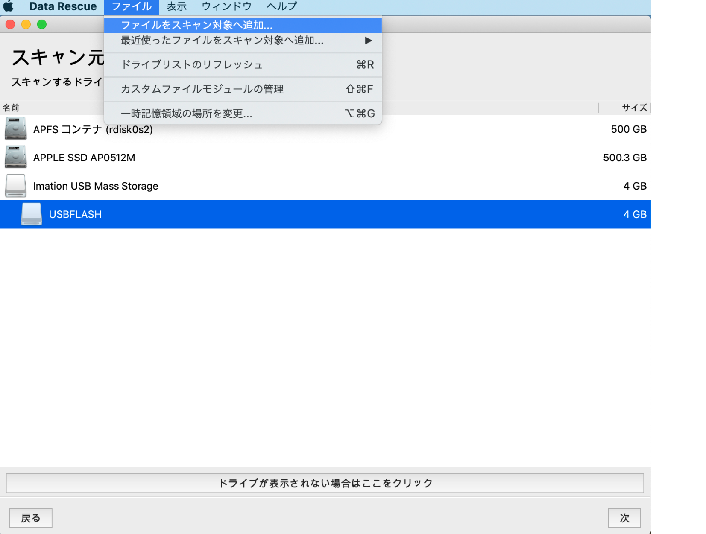Viewport: 706px width, 534px height.
Task: Click the Imation USB Mass Storage icon
Action: [16, 186]
